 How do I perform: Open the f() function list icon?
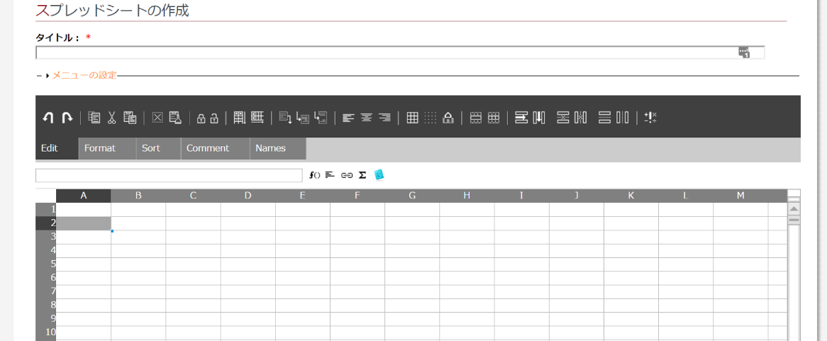(315, 175)
